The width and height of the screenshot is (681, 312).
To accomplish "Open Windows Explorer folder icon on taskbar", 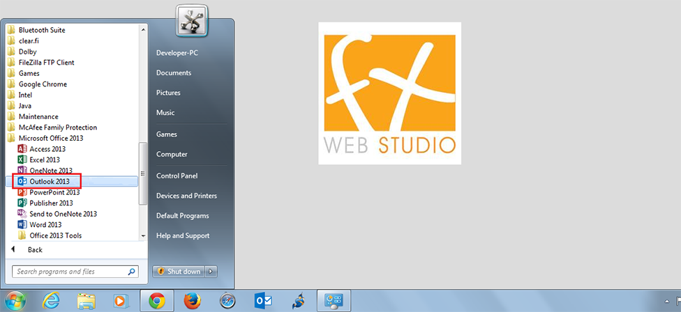I will point(87,301).
